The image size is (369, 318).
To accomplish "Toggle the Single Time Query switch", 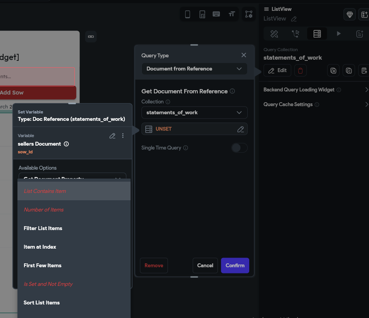I will [239, 148].
